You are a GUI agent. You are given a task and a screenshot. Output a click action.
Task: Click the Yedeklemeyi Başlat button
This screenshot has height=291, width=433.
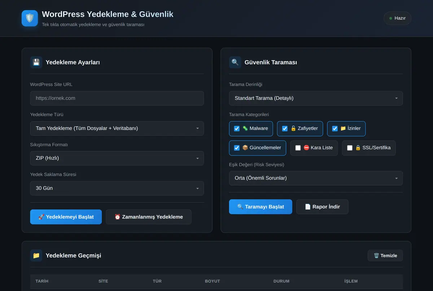point(66,217)
